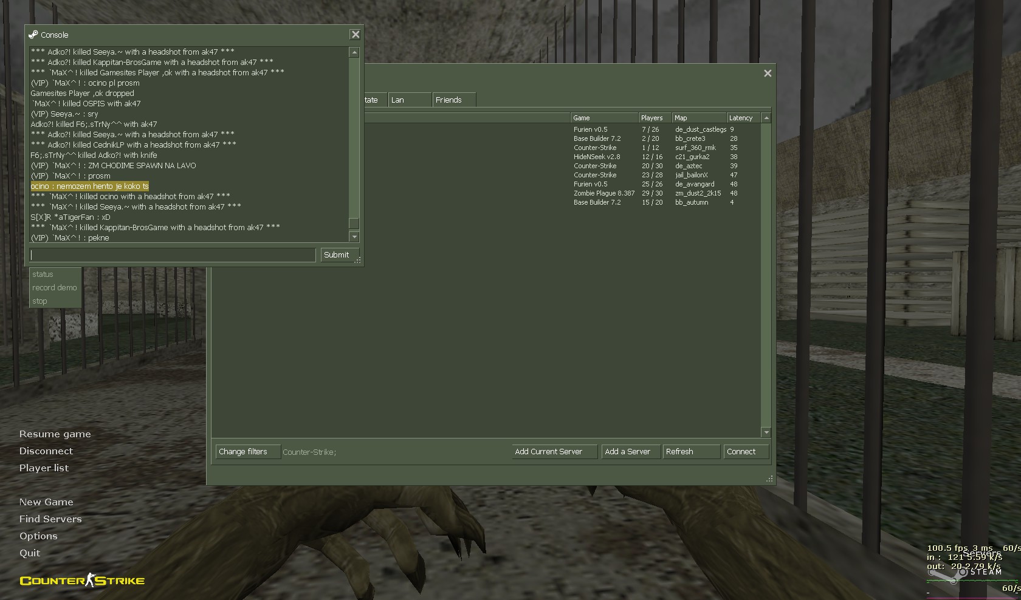Viewport: 1021px width, 600px height.
Task: Resume the game from main menu
Action: (55, 434)
